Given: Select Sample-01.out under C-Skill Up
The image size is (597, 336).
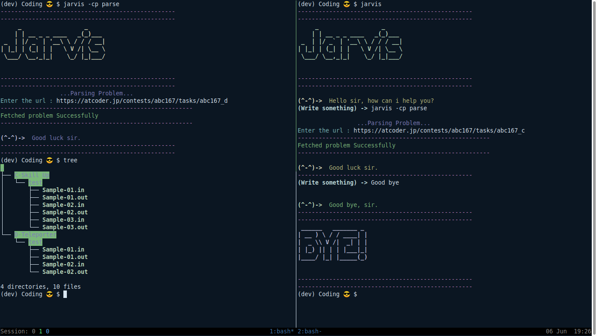Looking at the screenshot, I should [65, 197].
